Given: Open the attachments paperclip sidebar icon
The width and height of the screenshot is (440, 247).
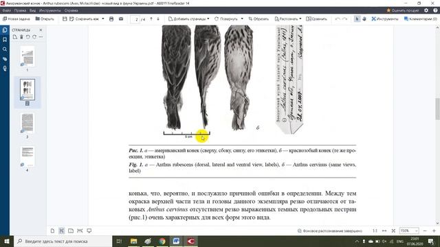Looking at the screenshot, I should (x=5, y=59).
